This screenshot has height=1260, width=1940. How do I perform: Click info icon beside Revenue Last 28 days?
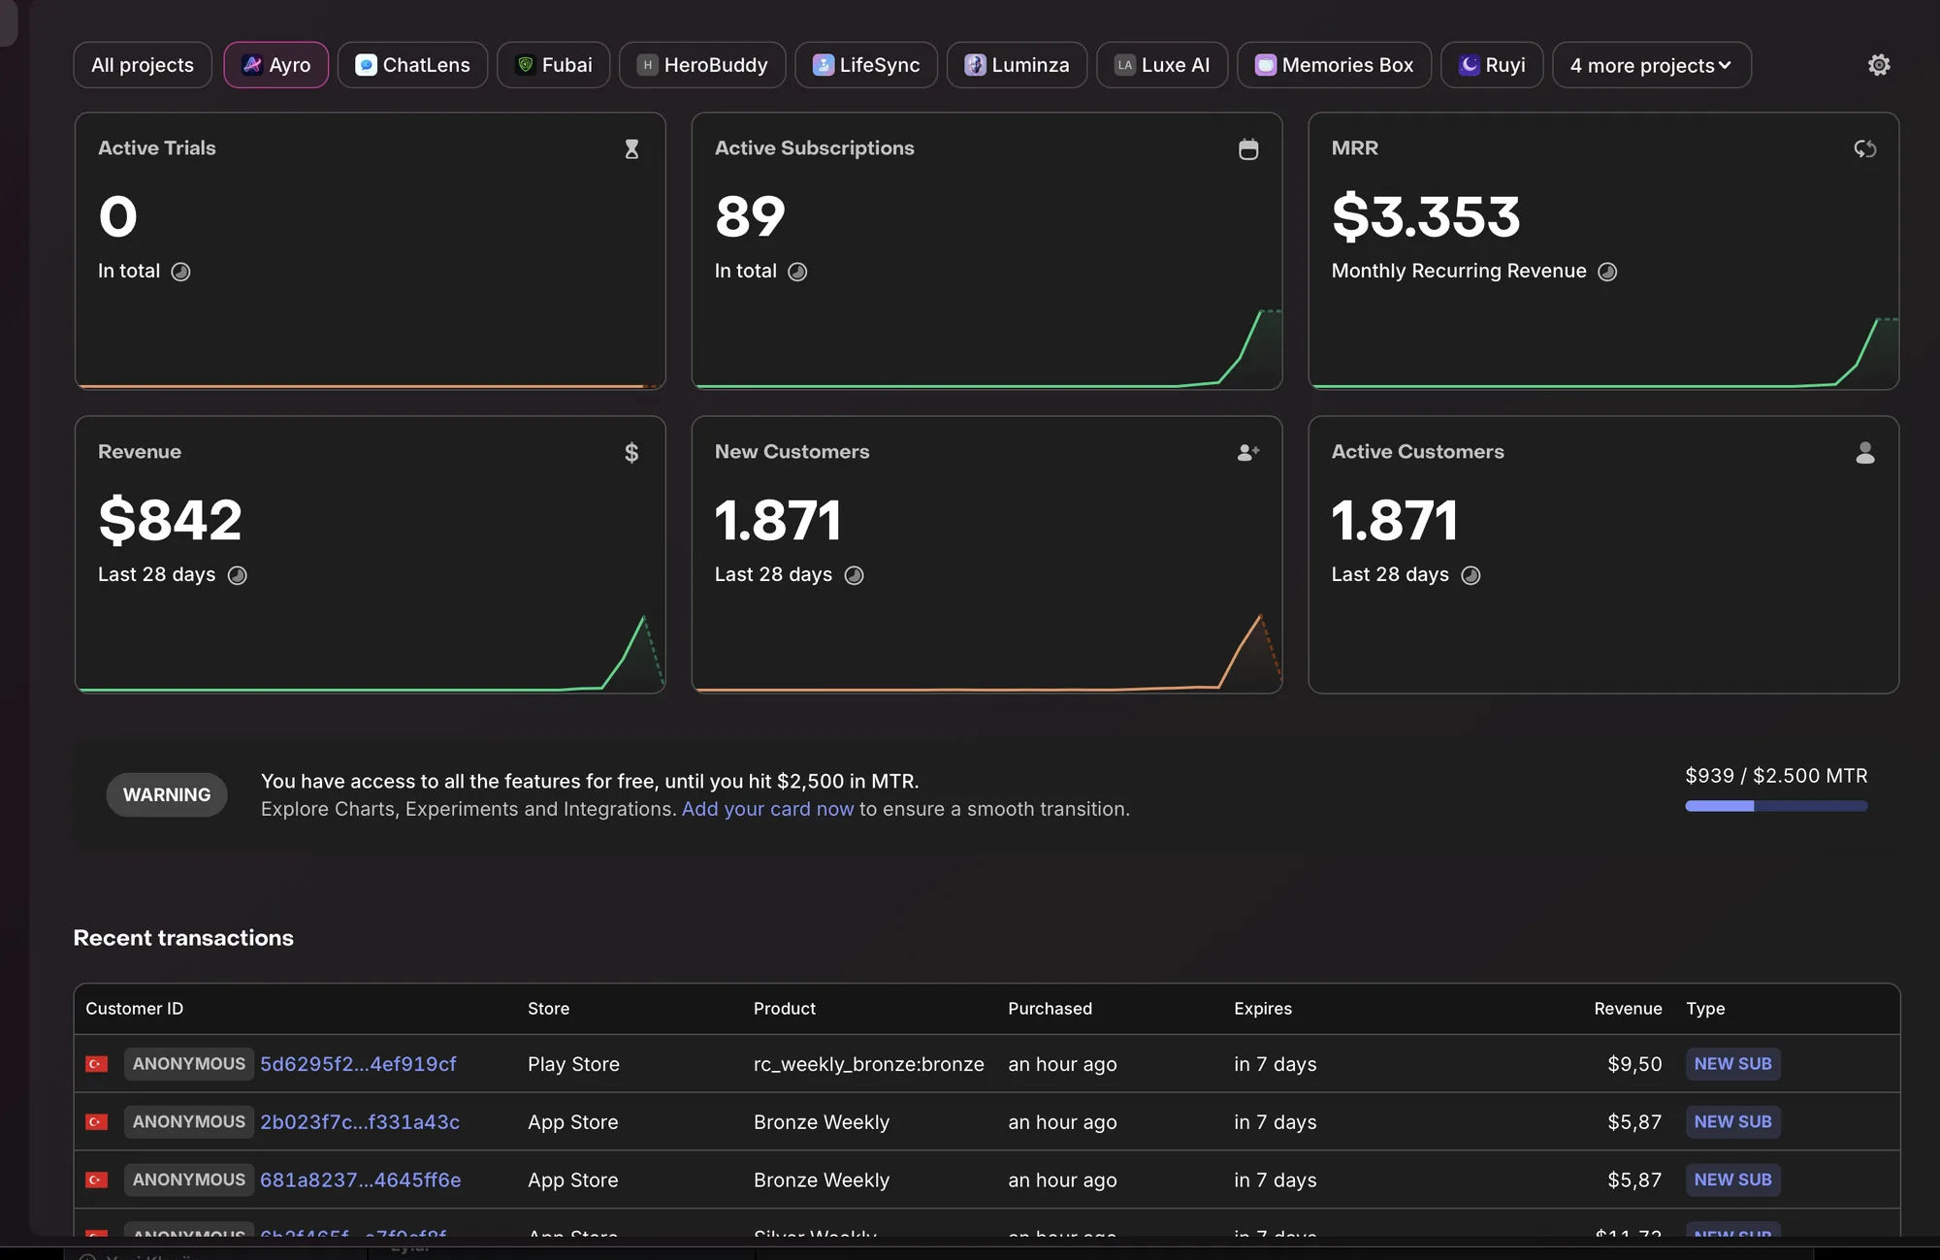(x=237, y=575)
